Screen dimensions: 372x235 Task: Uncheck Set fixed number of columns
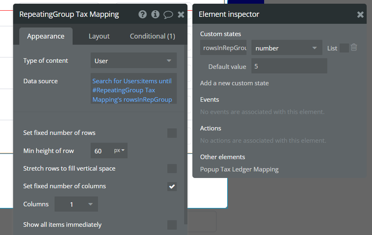click(x=172, y=186)
